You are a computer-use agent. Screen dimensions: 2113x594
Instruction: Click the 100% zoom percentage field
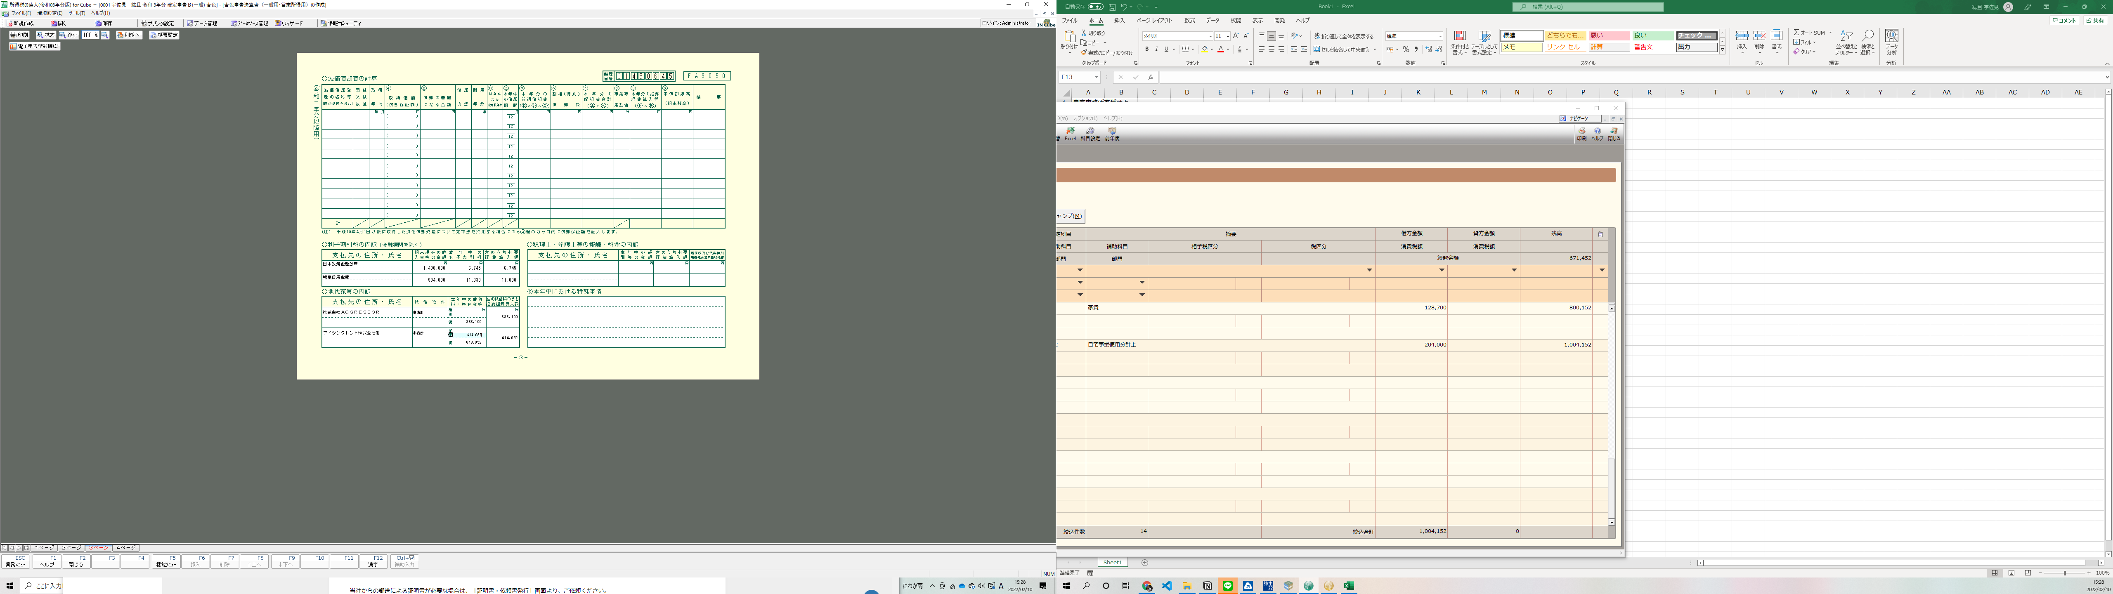[x=90, y=35]
